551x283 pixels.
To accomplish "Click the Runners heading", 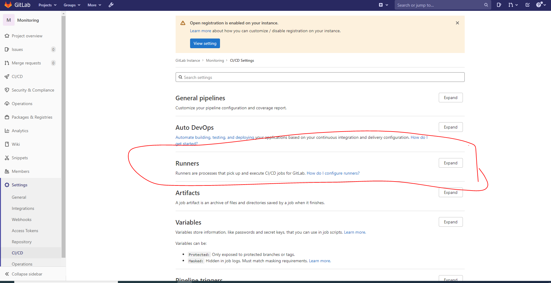I will 187,163.
